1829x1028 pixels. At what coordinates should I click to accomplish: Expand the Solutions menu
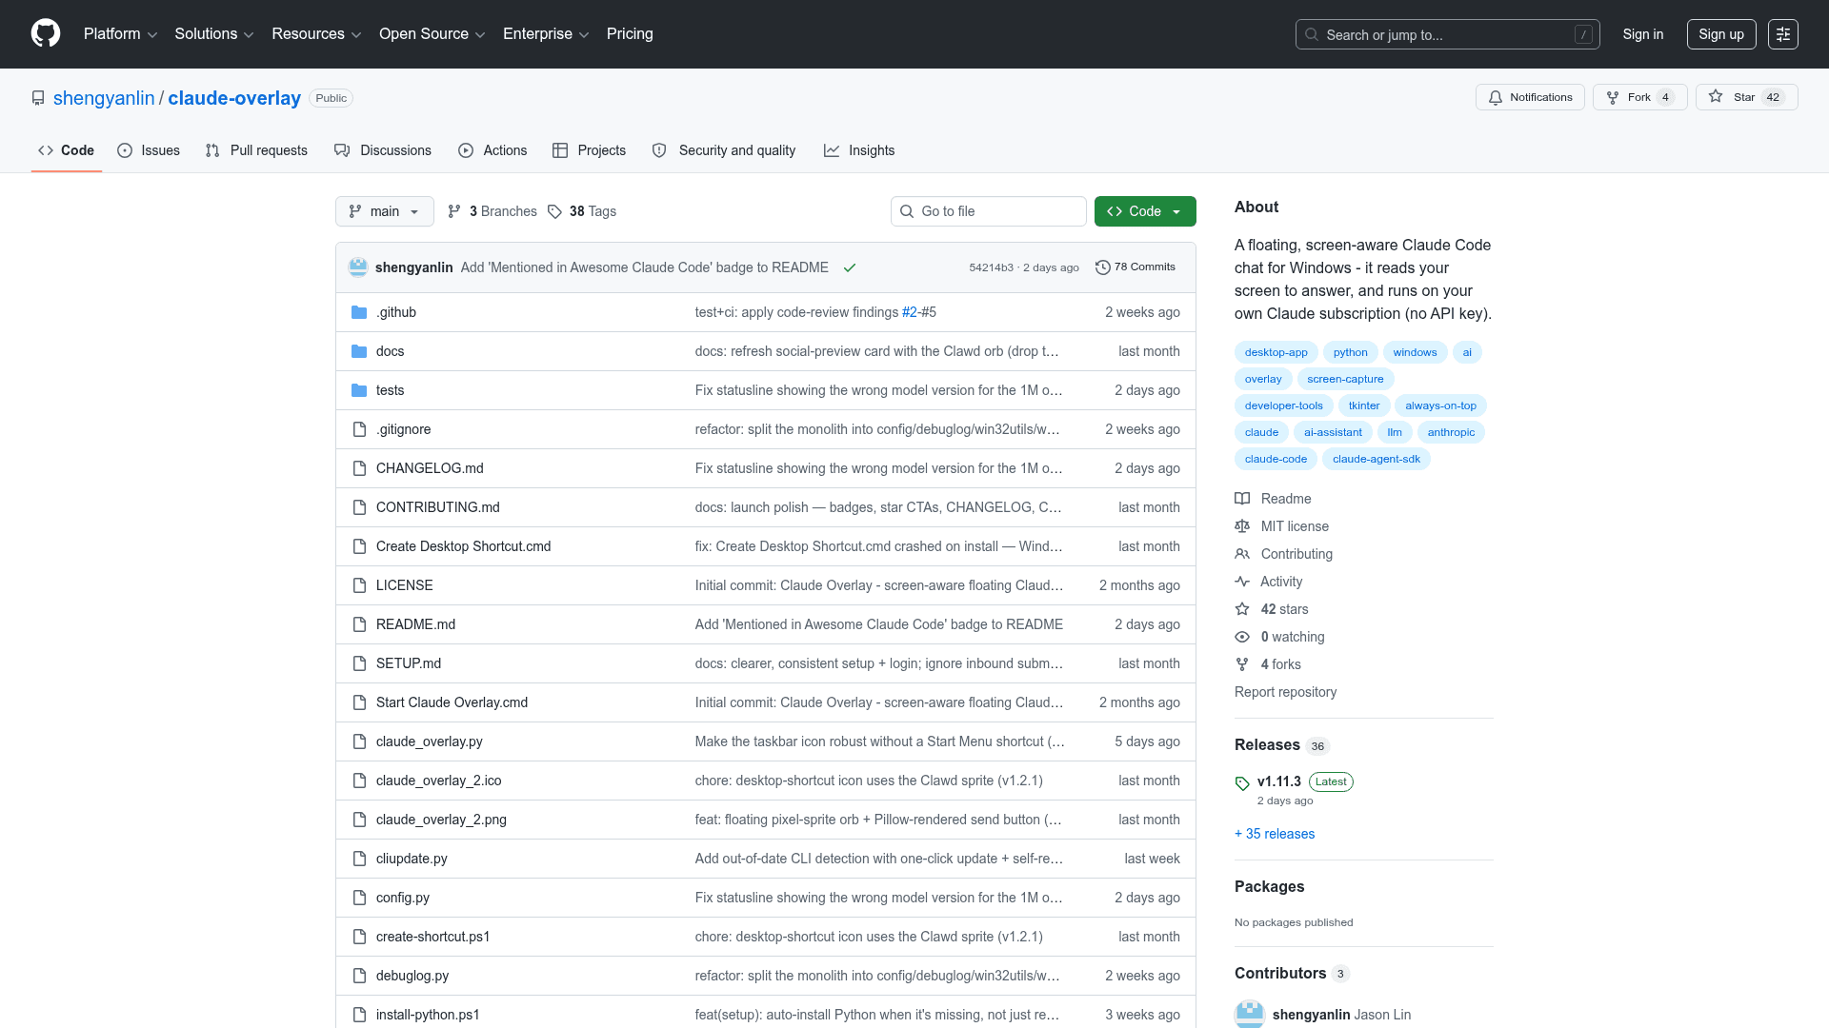pyautogui.click(x=214, y=34)
